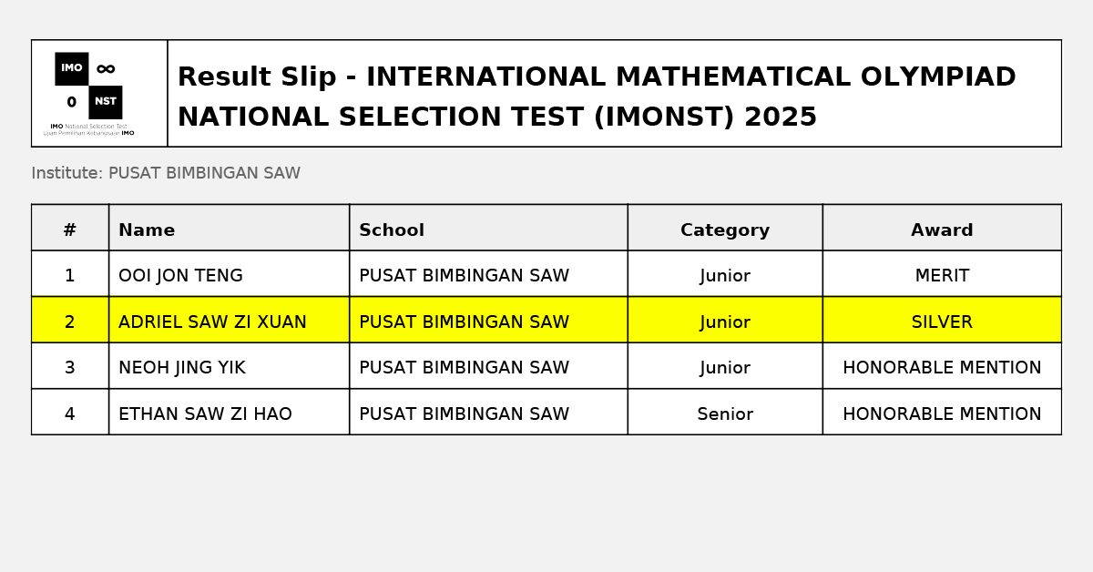The image size is (1093, 572).
Task: Select highlighted name ADRIEL SAW ZI XUAN
Action: coord(212,322)
